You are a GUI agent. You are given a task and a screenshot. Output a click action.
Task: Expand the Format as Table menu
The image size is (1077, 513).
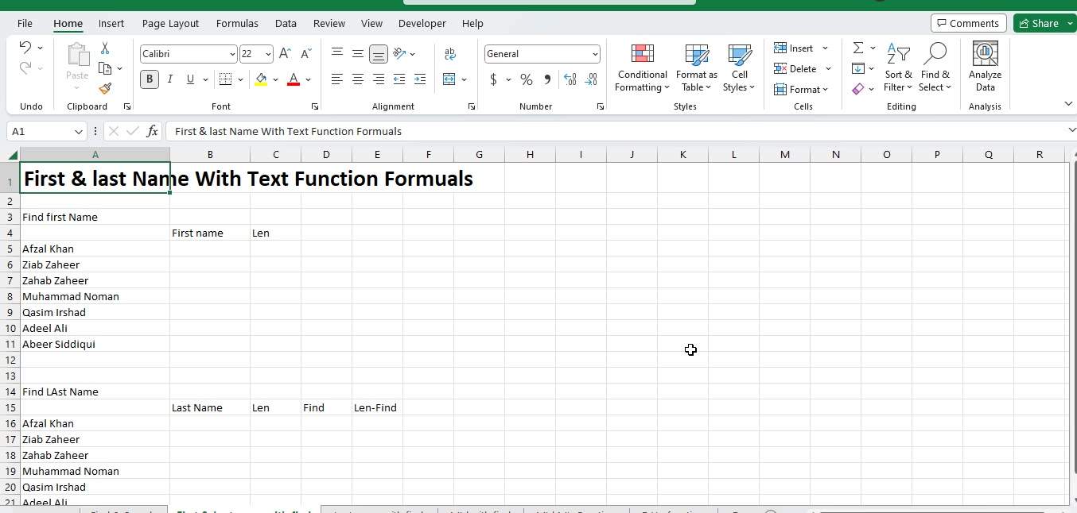697,67
